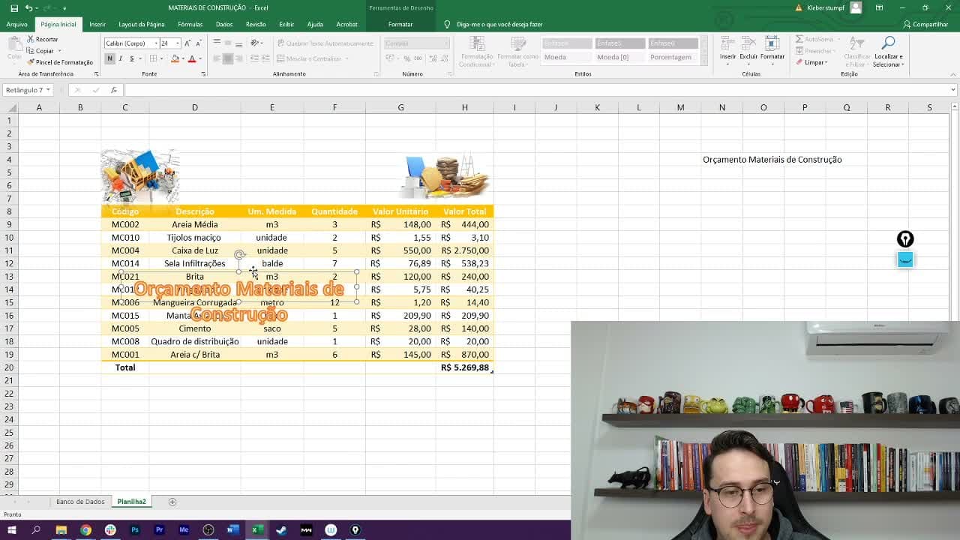Toggle middle vertical alignment
Viewport: 960px width, 540px height.
(228, 43)
